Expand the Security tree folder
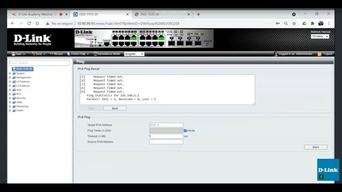 click(x=10, y=98)
